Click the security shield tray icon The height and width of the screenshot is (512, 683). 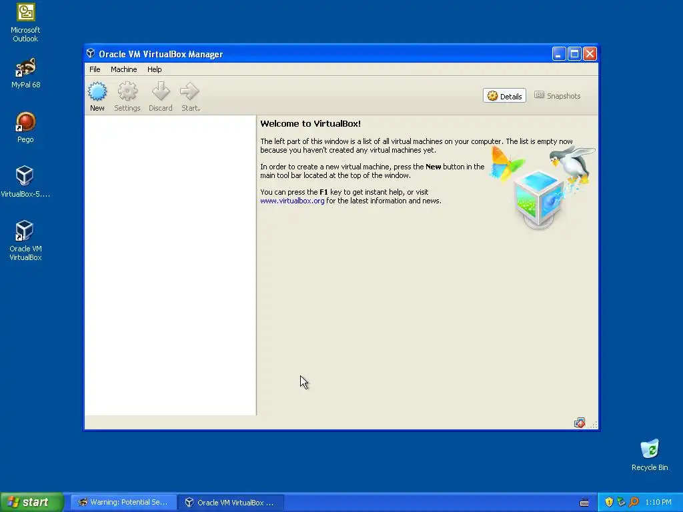coord(609,503)
